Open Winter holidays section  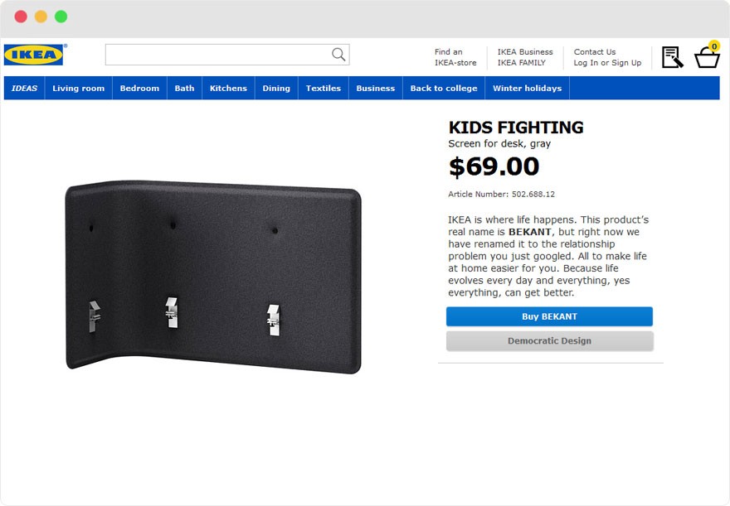click(x=527, y=89)
